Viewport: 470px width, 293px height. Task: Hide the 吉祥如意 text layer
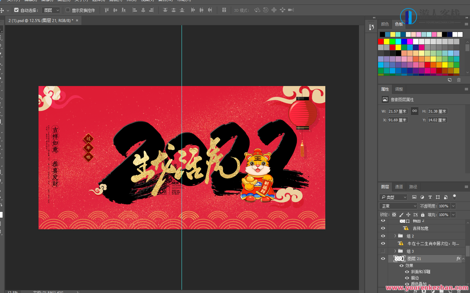[x=383, y=228]
